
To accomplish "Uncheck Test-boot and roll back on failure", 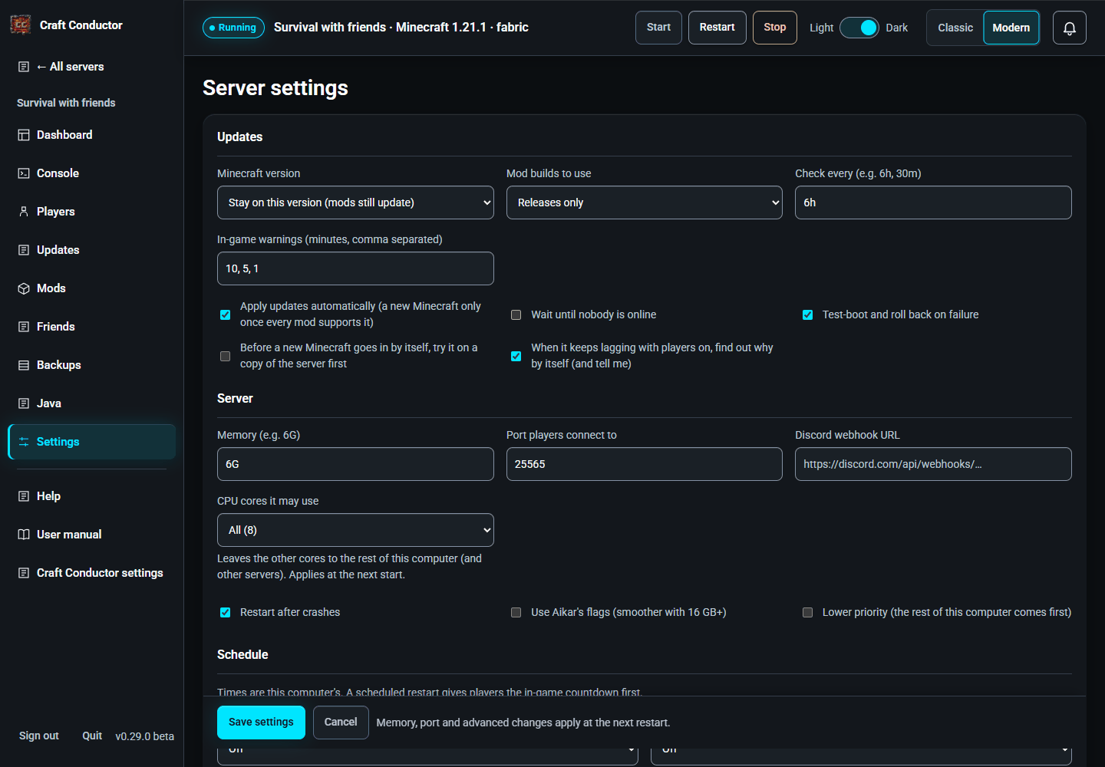I will click(808, 314).
